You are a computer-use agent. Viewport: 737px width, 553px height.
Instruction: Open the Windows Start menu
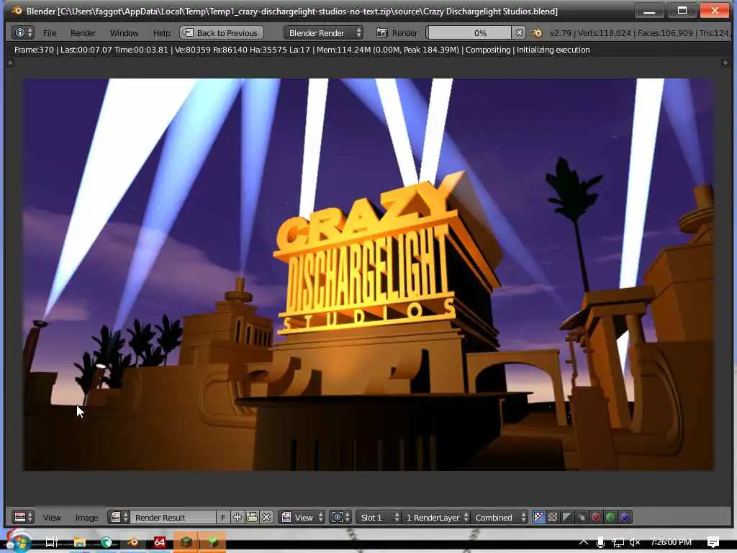coord(19,541)
